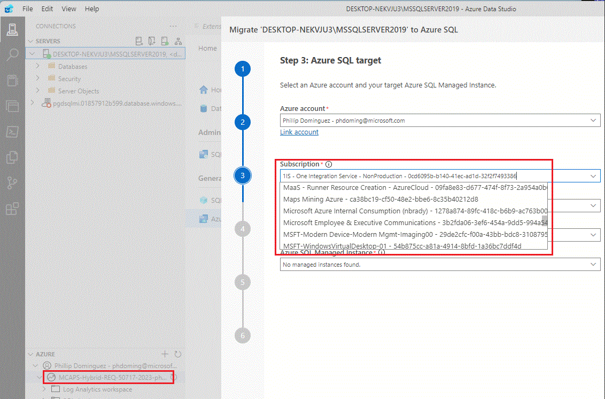Select the Search icon in the activity bar
This screenshot has width=605, height=399.
12,54
